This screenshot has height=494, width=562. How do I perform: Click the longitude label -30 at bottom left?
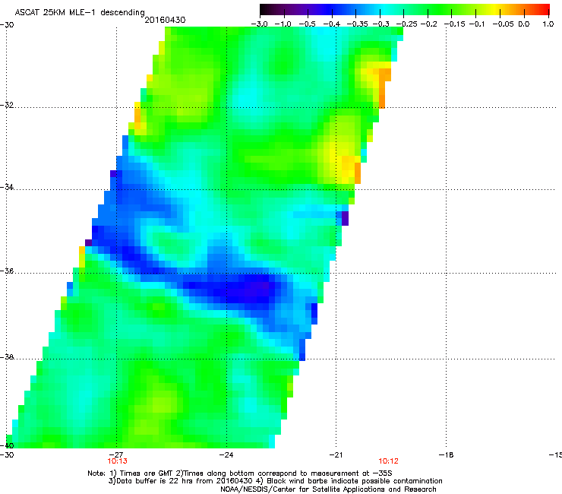click(x=7, y=455)
